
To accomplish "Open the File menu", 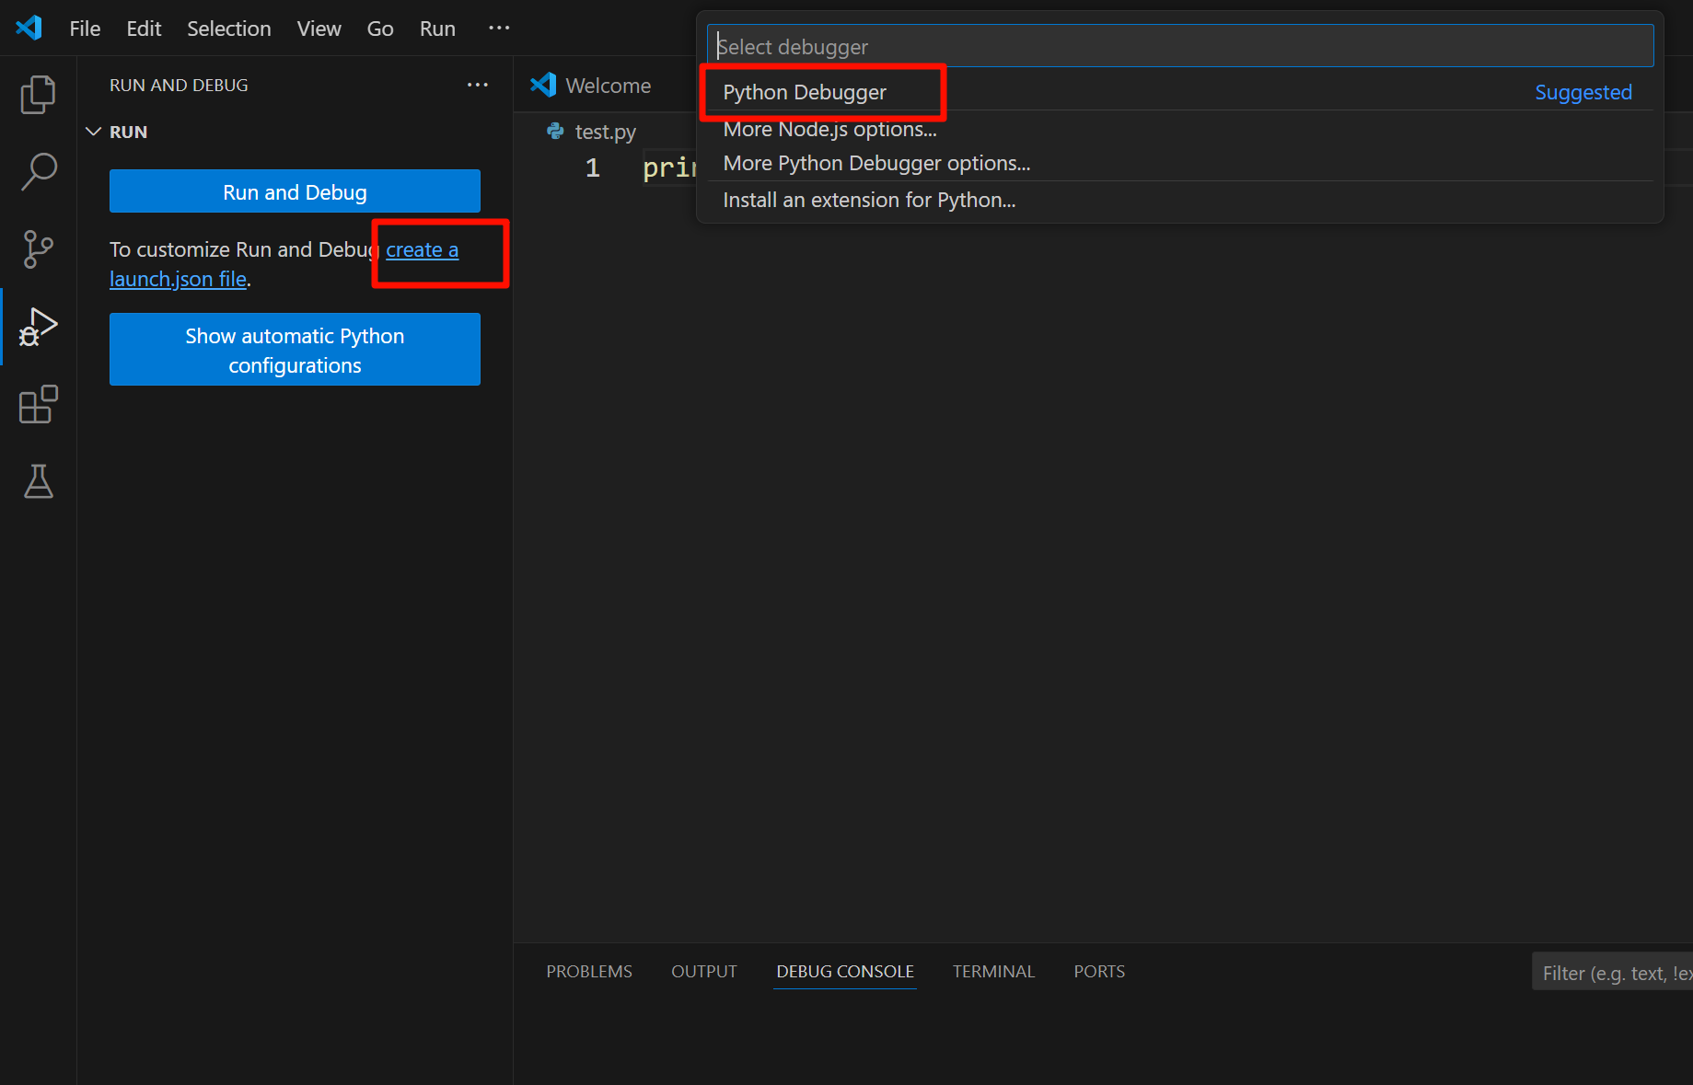I will click(x=85, y=29).
